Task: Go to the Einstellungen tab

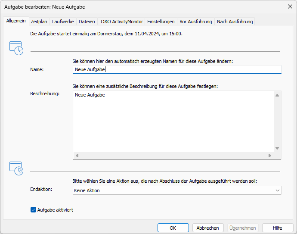Action: click(x=161, y=22)
